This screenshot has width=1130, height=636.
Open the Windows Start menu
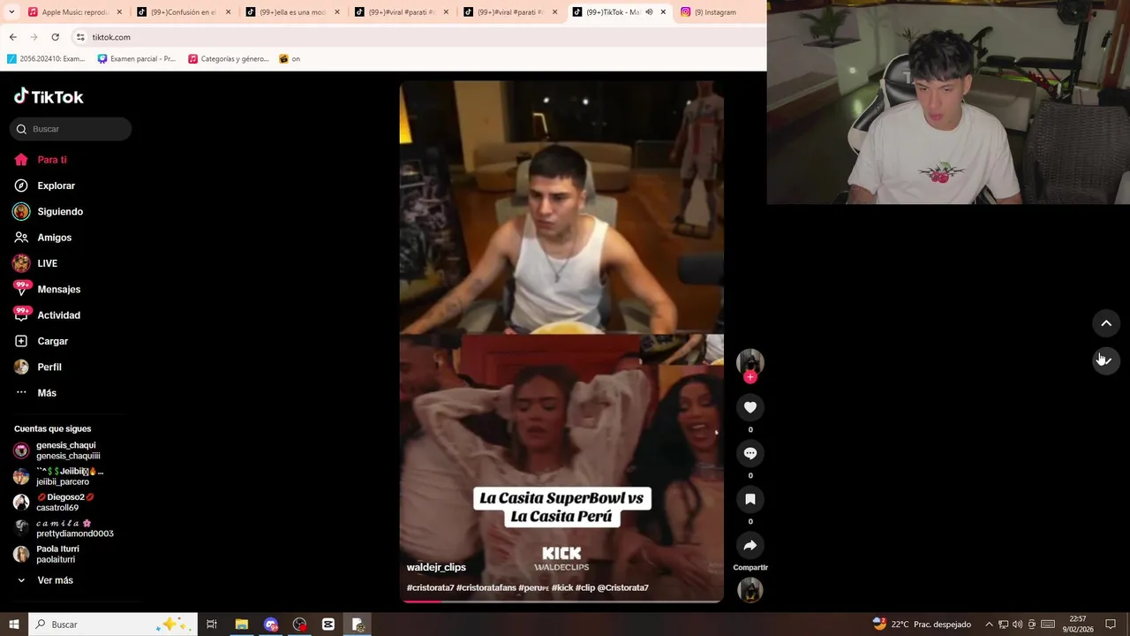coord(13,624)
